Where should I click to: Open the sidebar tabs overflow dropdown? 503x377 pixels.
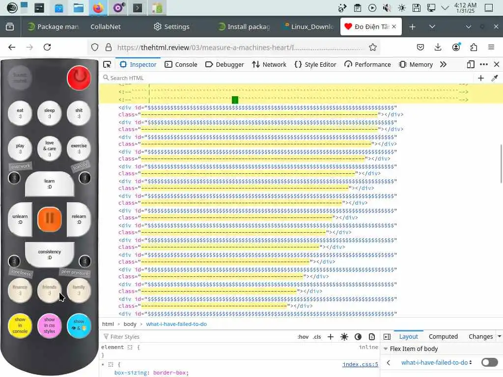pos(500,337)
